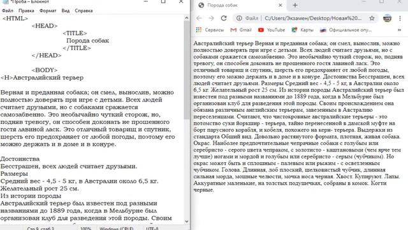This screenshot has width=408, height=230.
Task: Click the Стр 9, стлб 3 status entry
Action: (x=40, y=229)
